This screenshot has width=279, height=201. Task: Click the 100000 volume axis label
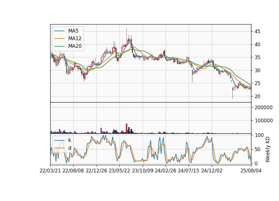264,121
